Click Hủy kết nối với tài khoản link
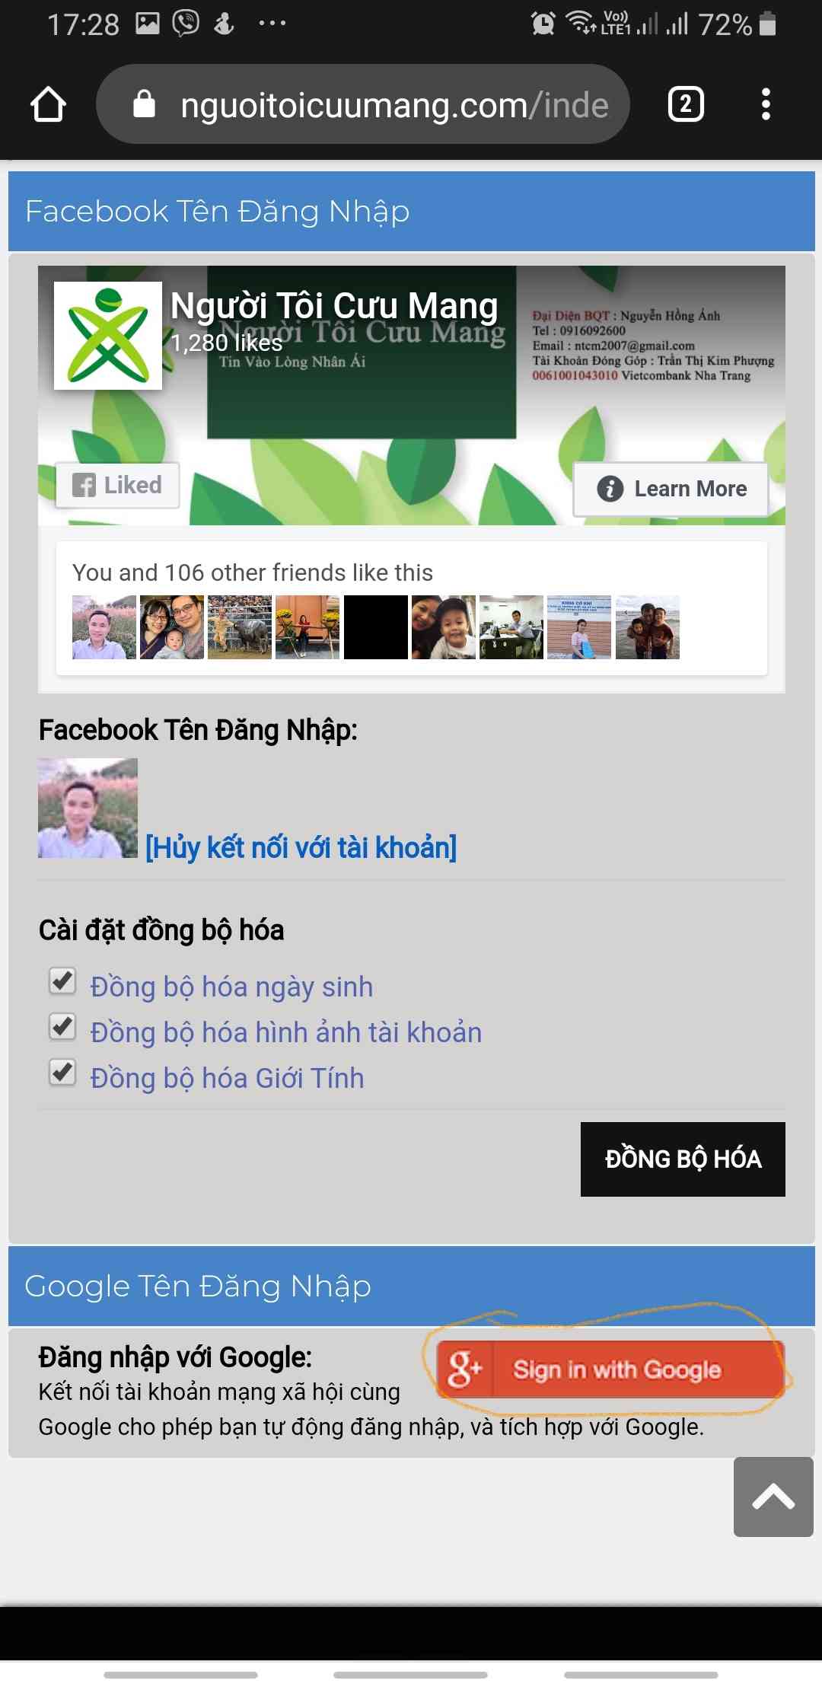This screenshot has width=822, height=1690. 301,847
